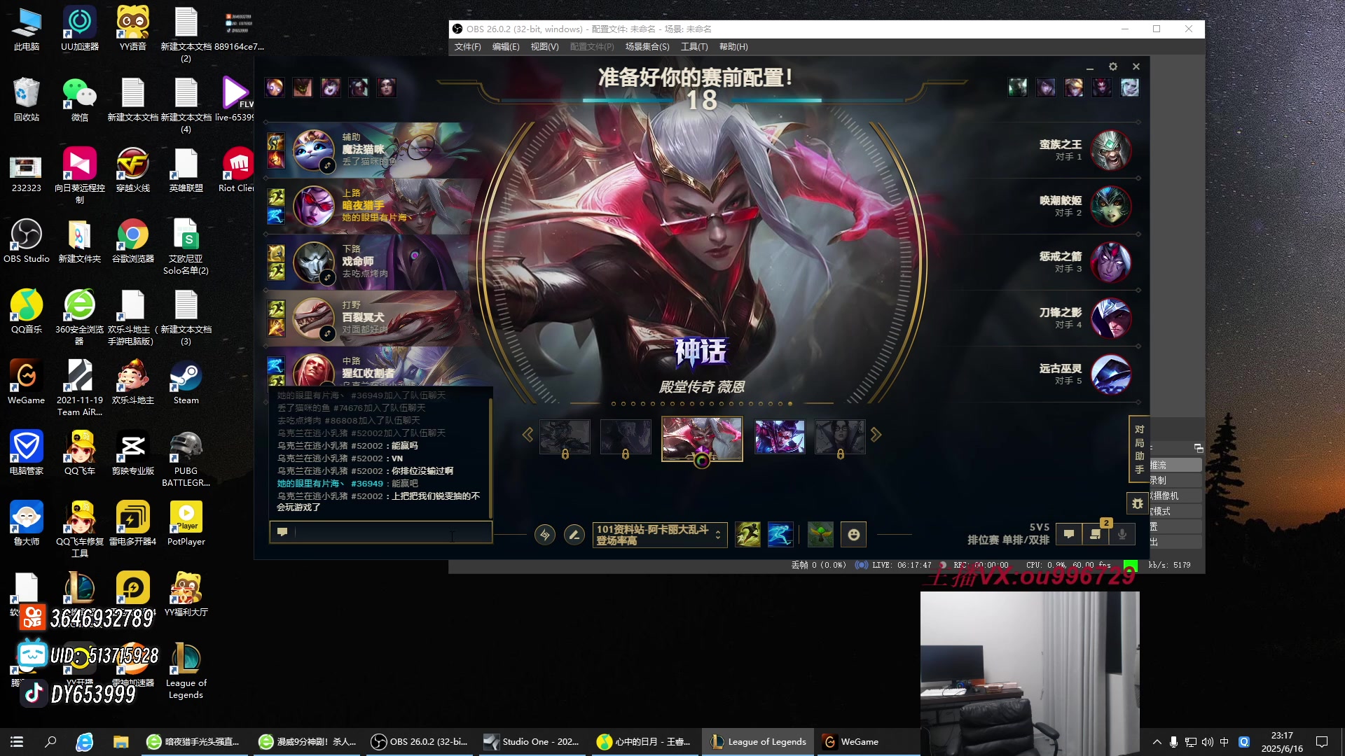Open Steam desktop shortcut

(x=186, y=382)
